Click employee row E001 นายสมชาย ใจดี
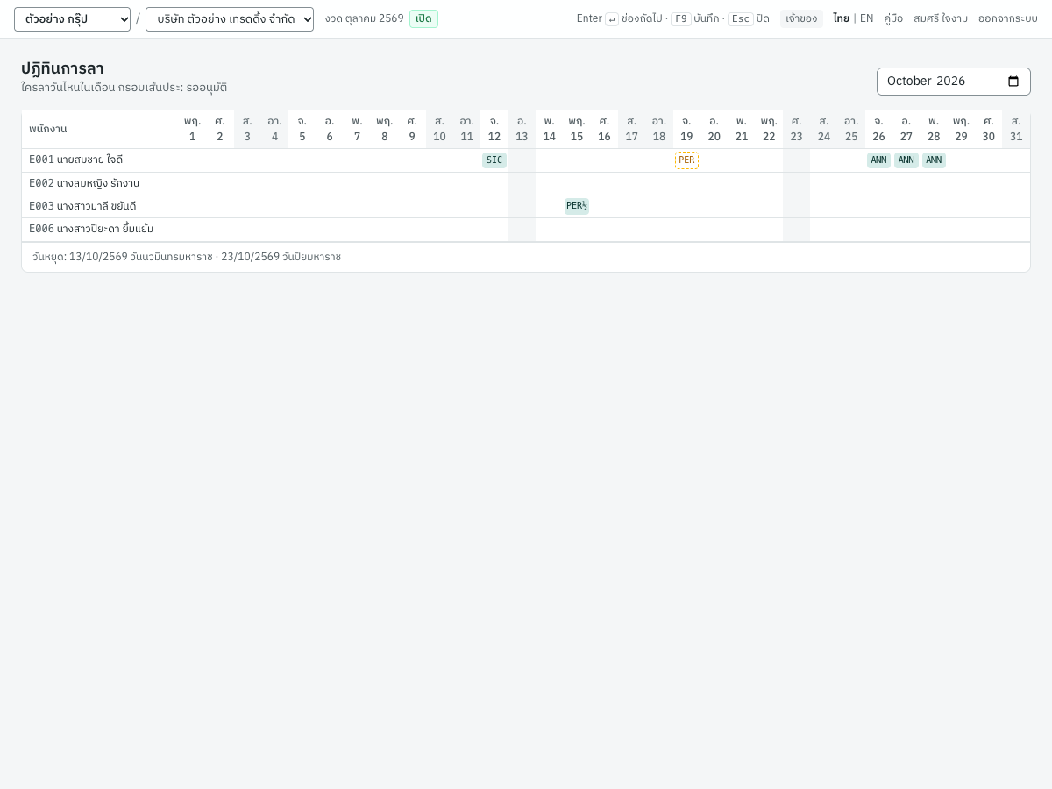Viewport: 1052px width, 789px height. (526, 160)
